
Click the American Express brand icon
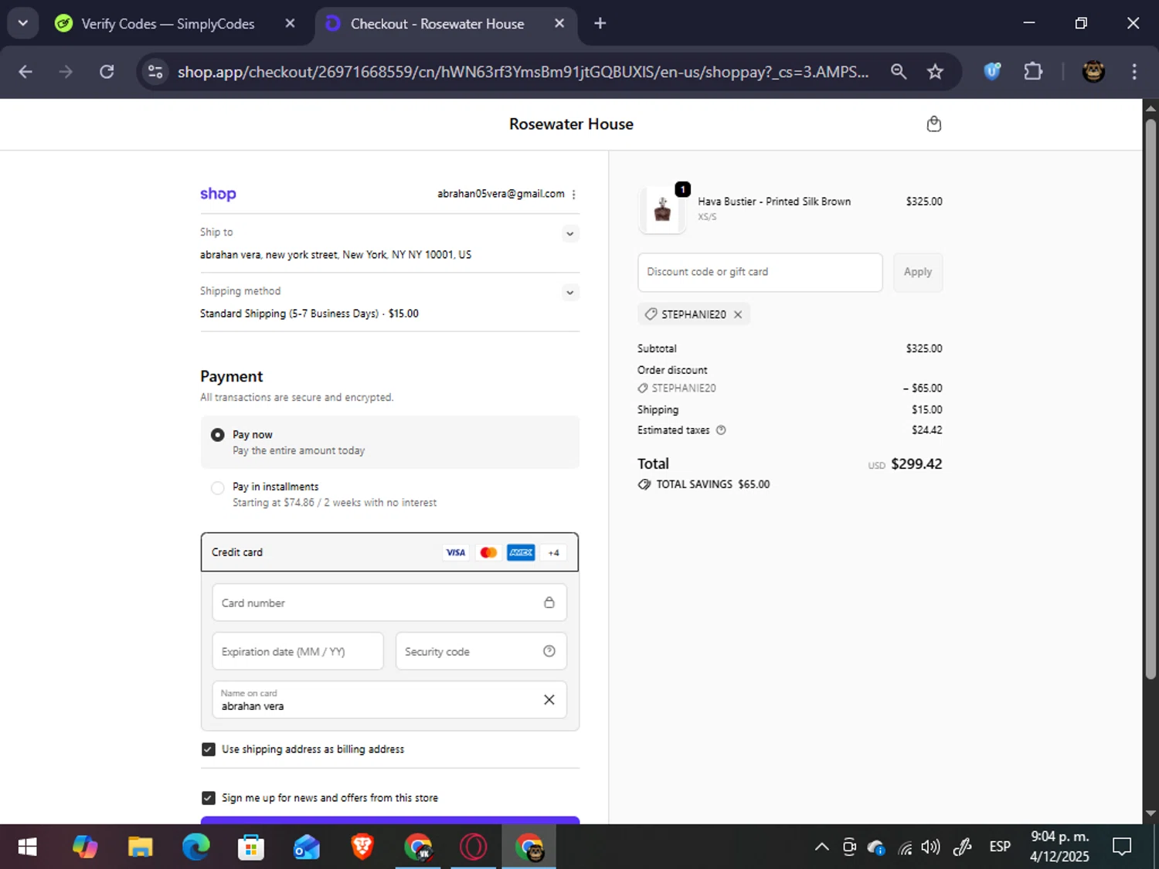[x=521, y=552]
